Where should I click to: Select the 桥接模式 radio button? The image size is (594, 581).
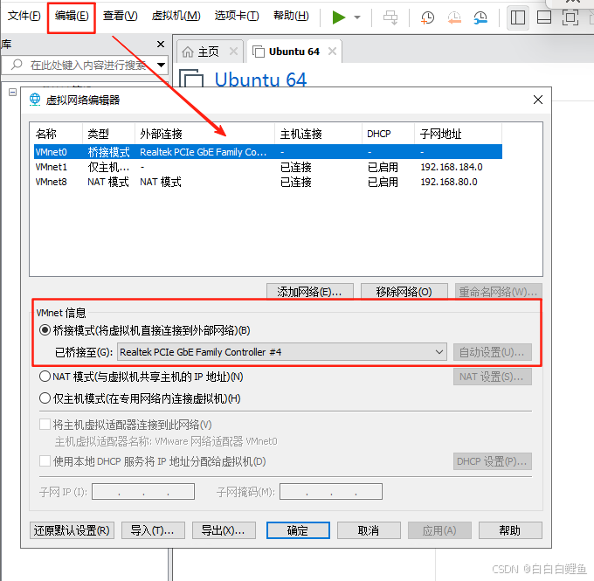45,330
